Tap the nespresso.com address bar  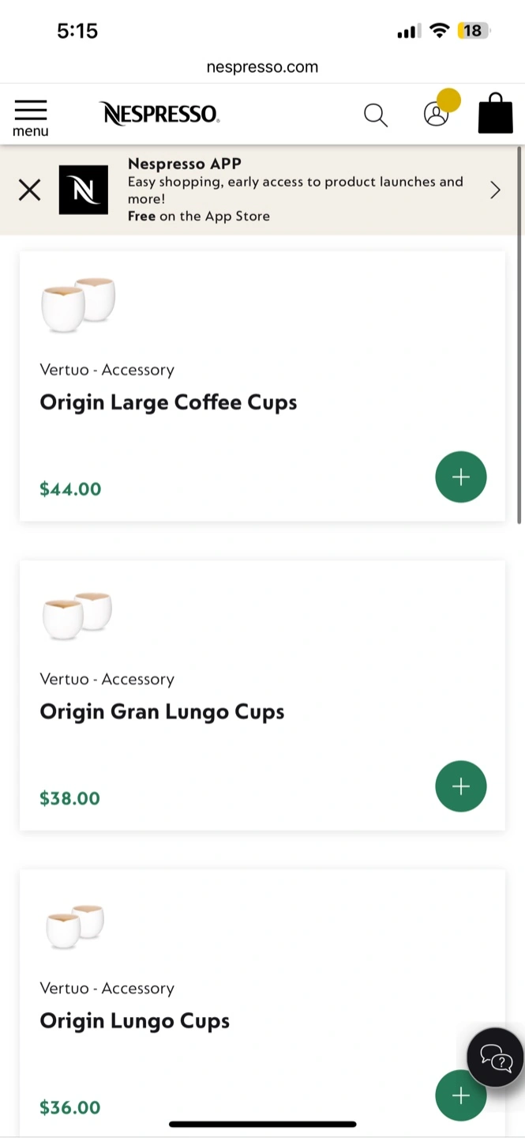[262, 67]
